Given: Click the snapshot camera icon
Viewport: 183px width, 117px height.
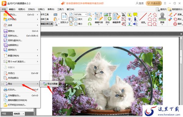Looking at the screenshot, I should coord(56,14).
